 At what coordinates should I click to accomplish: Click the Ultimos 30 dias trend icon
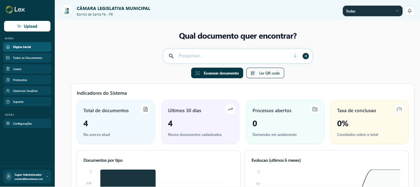[x=230, y=109]
